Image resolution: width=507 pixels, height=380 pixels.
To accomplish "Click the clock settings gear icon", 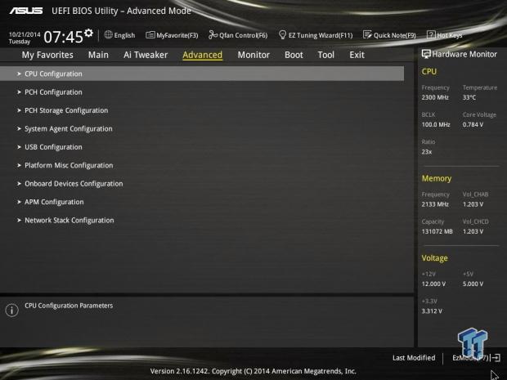I will coord(88,33).
